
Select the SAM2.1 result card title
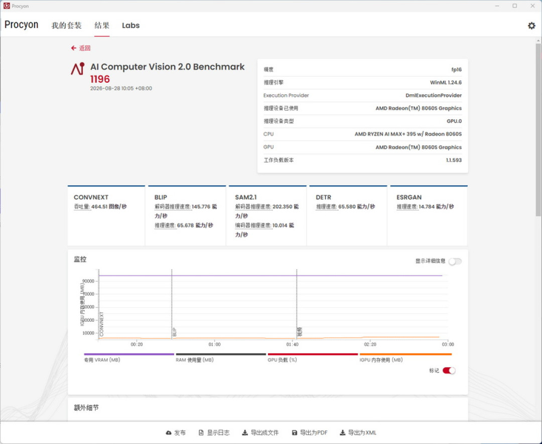[246, 197]
